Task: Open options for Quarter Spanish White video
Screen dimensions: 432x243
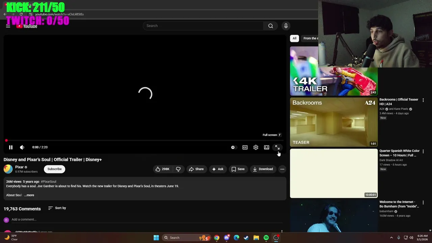Action: (x=423, y=152)
